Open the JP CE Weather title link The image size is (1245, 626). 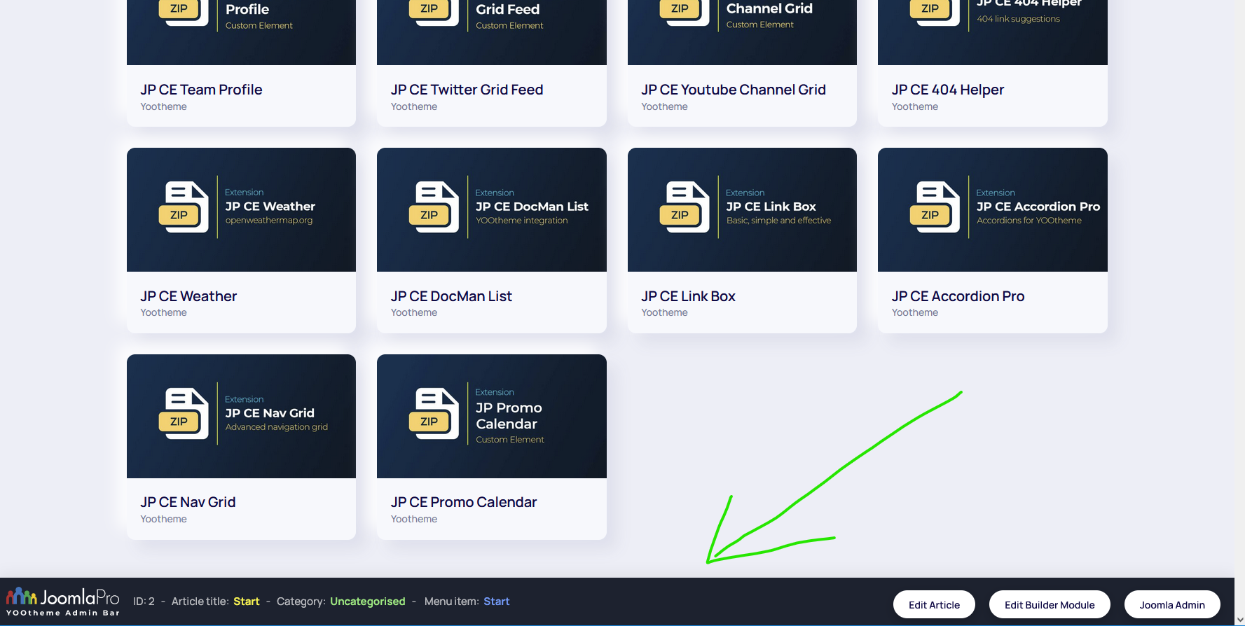click(188, 296)
